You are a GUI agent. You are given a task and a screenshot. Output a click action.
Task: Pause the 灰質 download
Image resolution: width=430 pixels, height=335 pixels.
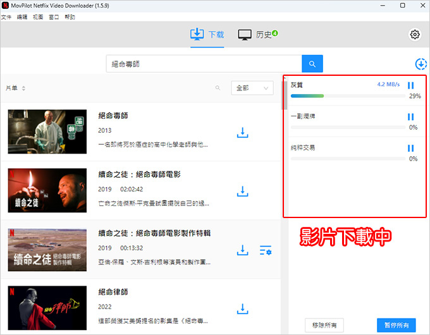coord(410,85)
